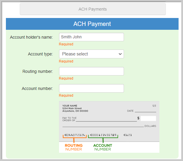Click the DOLLARS text on the check
The height and width of the screenshot is (161, 183).
click(x=150, y=126)
